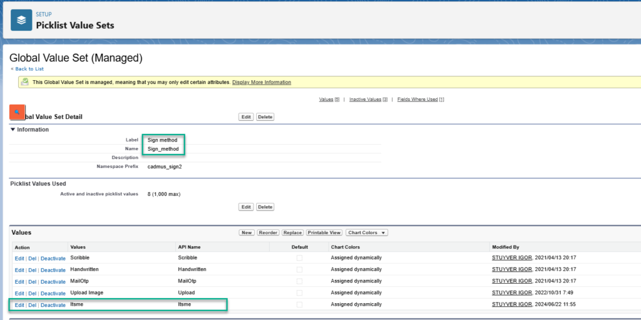641x320 pixels.
Task: Edit the Itsme value
Action: coord(19,305)
